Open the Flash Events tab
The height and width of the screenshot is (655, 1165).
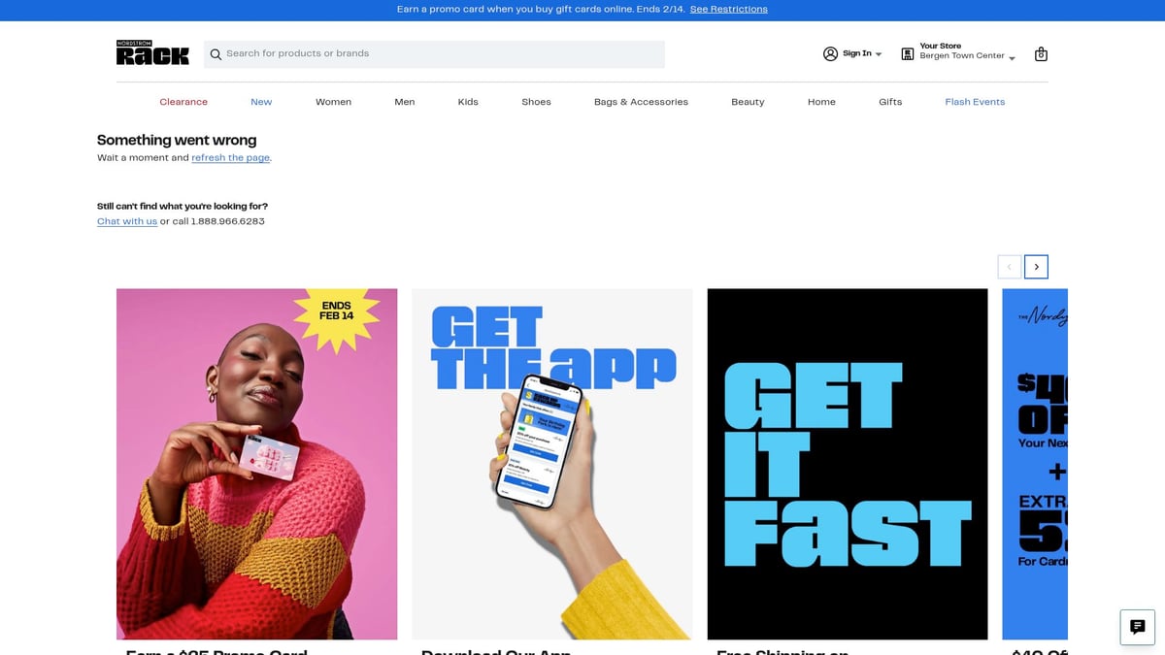pyautogui.click(x=975, y=102)
